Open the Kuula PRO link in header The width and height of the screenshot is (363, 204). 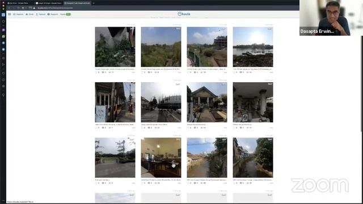coord(65,14)
